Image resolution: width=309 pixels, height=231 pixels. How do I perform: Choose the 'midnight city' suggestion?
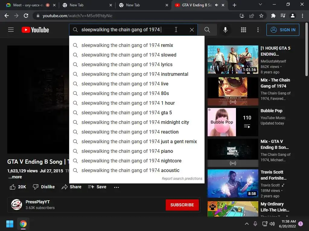(137, 122)
